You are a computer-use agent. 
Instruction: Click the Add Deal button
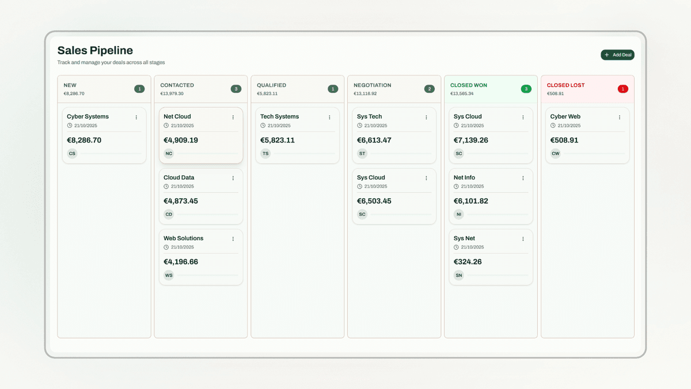(x=617, y=55)
